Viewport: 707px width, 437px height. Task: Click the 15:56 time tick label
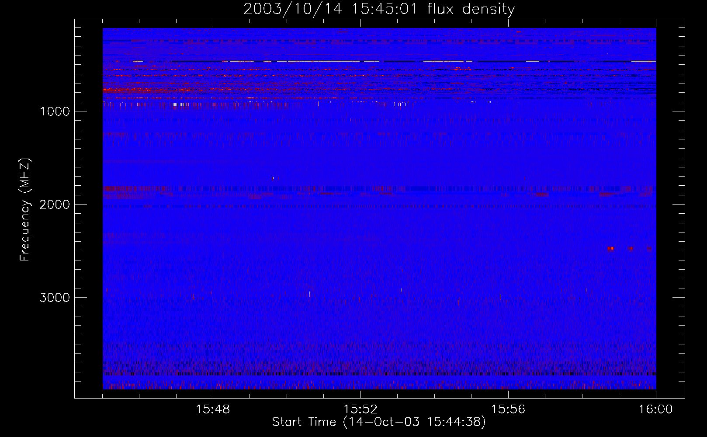pos(508,409)
